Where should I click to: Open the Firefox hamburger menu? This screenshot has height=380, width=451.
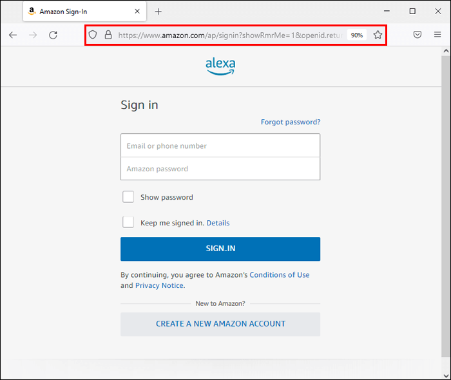pos(437,35)
